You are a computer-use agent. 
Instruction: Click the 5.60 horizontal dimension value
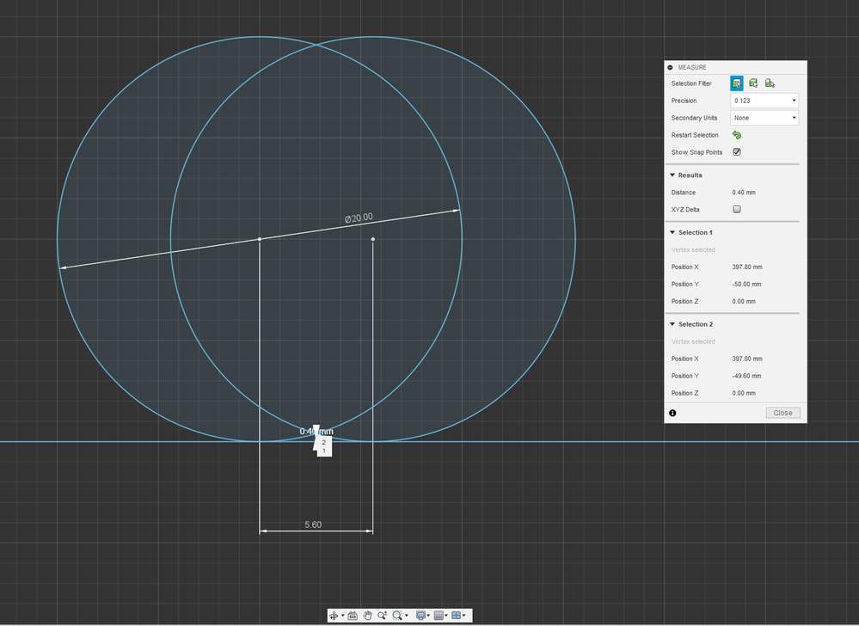tap(313, 525)
